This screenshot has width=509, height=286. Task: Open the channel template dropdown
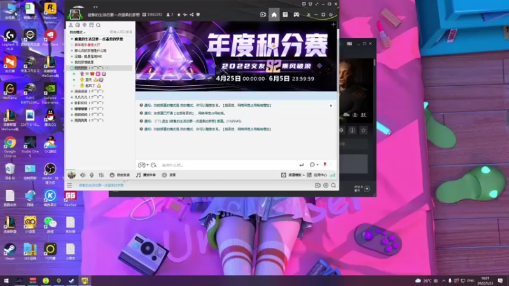point(293,175)
